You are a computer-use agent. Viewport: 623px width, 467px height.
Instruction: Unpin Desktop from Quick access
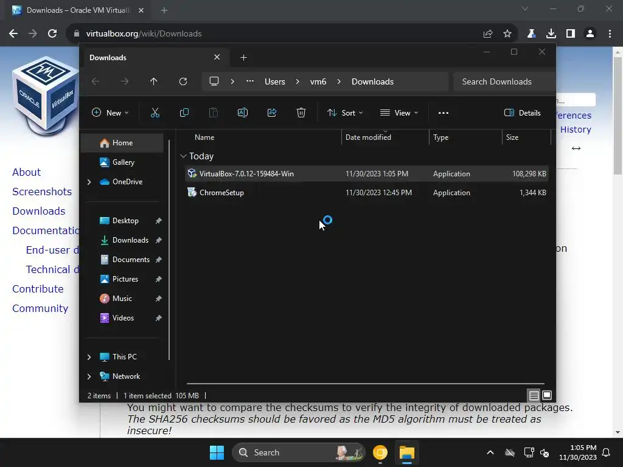[159, 221]
